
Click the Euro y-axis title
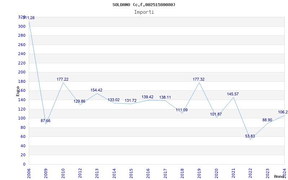[x=18, y=91]
